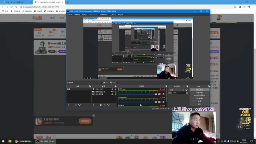
Task: Move source up in sources list
Action: [105, 105]
